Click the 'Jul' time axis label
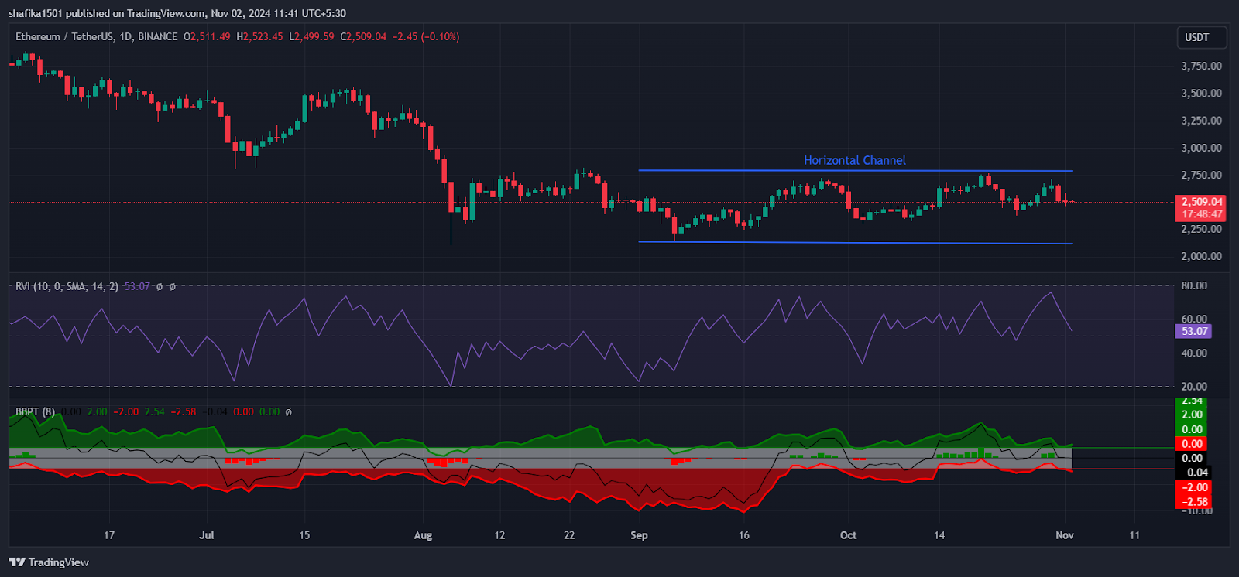The width and height of the screenshot is (1239, 577). 206,535
